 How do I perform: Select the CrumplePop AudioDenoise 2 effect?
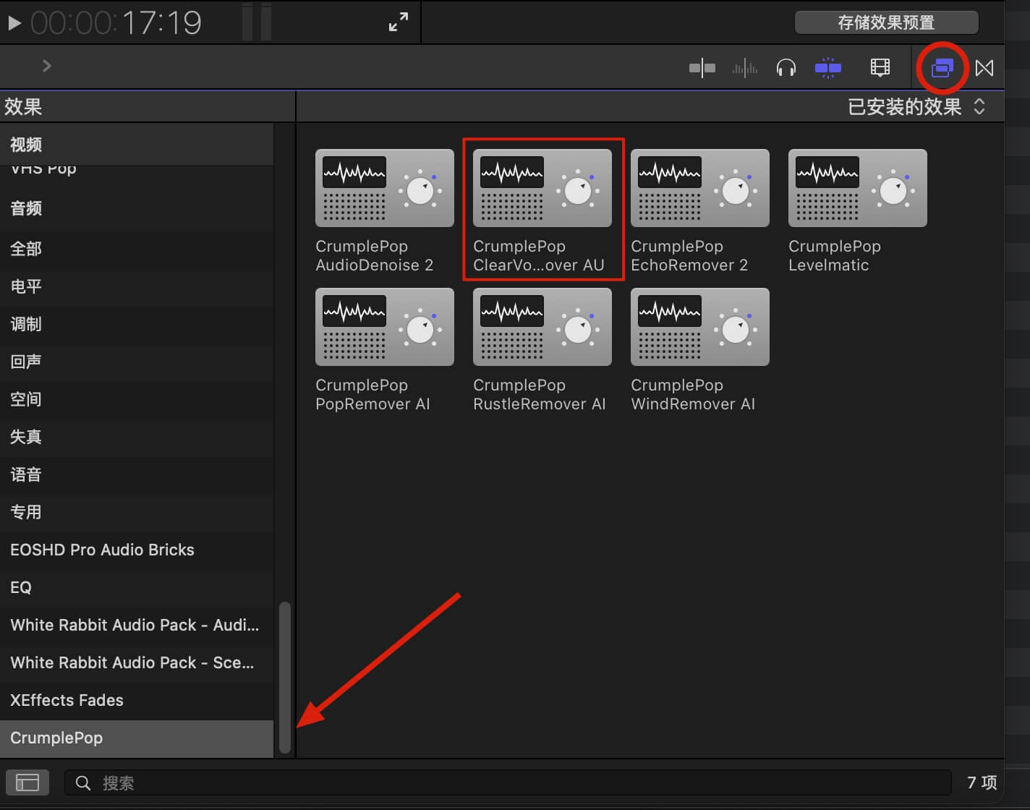(x=385, y=211)
